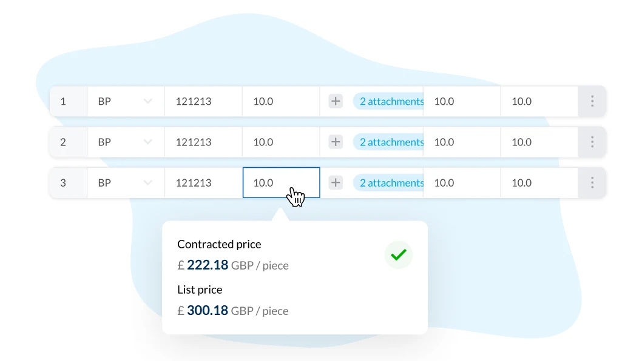Select the highlighted 10.0 field in row 3

pos(282,182)
